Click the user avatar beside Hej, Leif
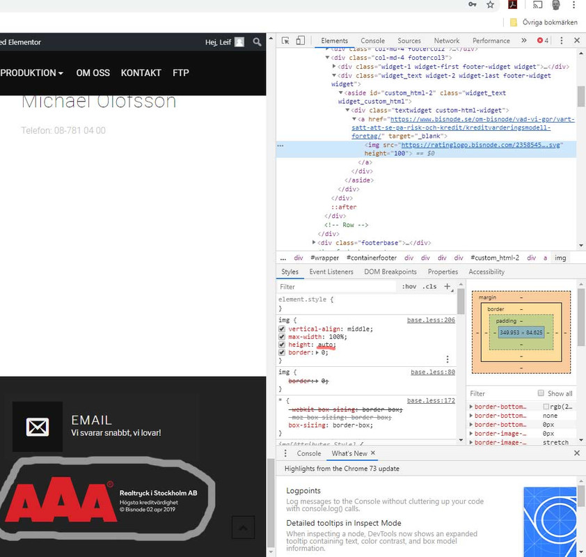 (x=239, y=42)
